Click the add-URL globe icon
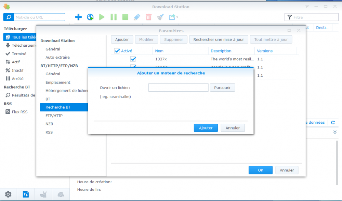The width and height of the screenshot is (342, 201). click(x=90, y=17)
